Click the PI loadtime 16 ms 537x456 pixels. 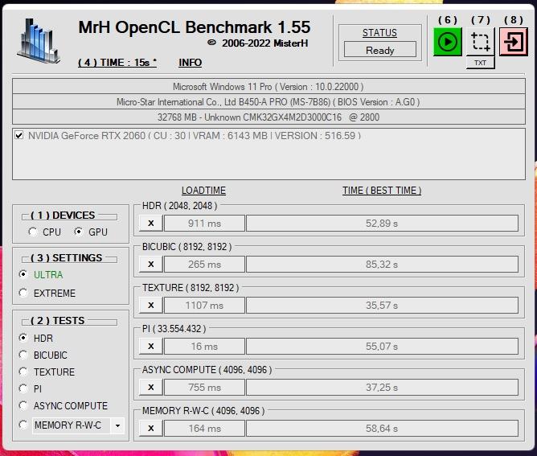pyautogui.click(x=204, y=347)
